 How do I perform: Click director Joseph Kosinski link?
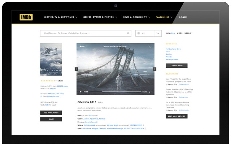pyautogui.click(x=91, y=122)
